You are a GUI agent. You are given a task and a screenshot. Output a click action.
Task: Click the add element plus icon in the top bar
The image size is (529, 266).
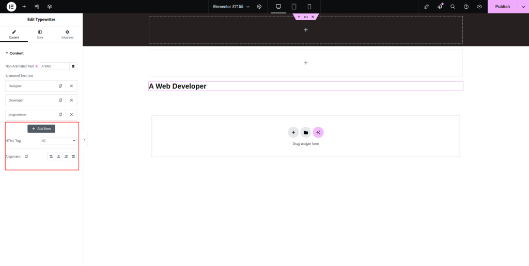coord(24,6)
